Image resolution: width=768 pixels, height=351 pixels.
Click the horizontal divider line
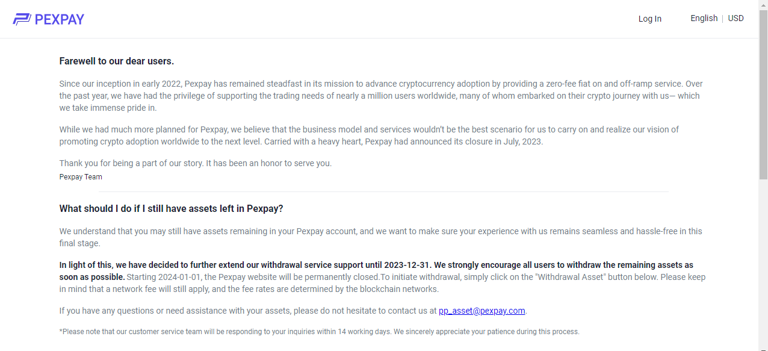pyautogui.click(x=384, y=191)
